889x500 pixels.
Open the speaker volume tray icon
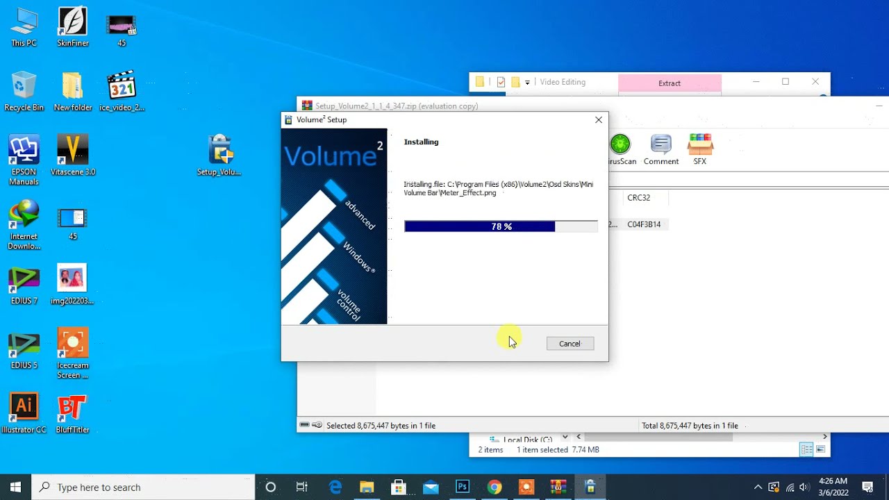pyautogui.click(x=805, y=487)
